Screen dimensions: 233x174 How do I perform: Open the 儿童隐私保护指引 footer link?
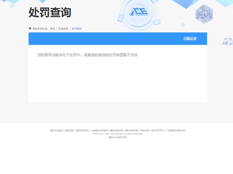100,131
